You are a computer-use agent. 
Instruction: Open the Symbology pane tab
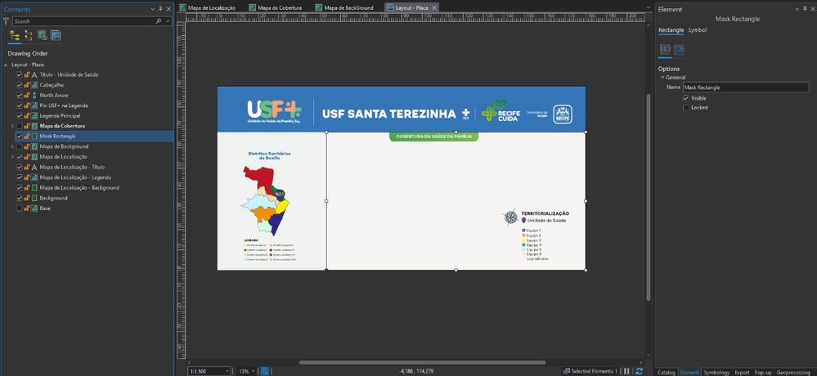[716, 373]
